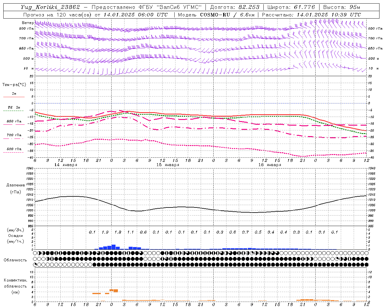This screenshot has width=384, height=307.
Task: Click the precipitation value '1.8'
Action: click(x=118, y=232)
